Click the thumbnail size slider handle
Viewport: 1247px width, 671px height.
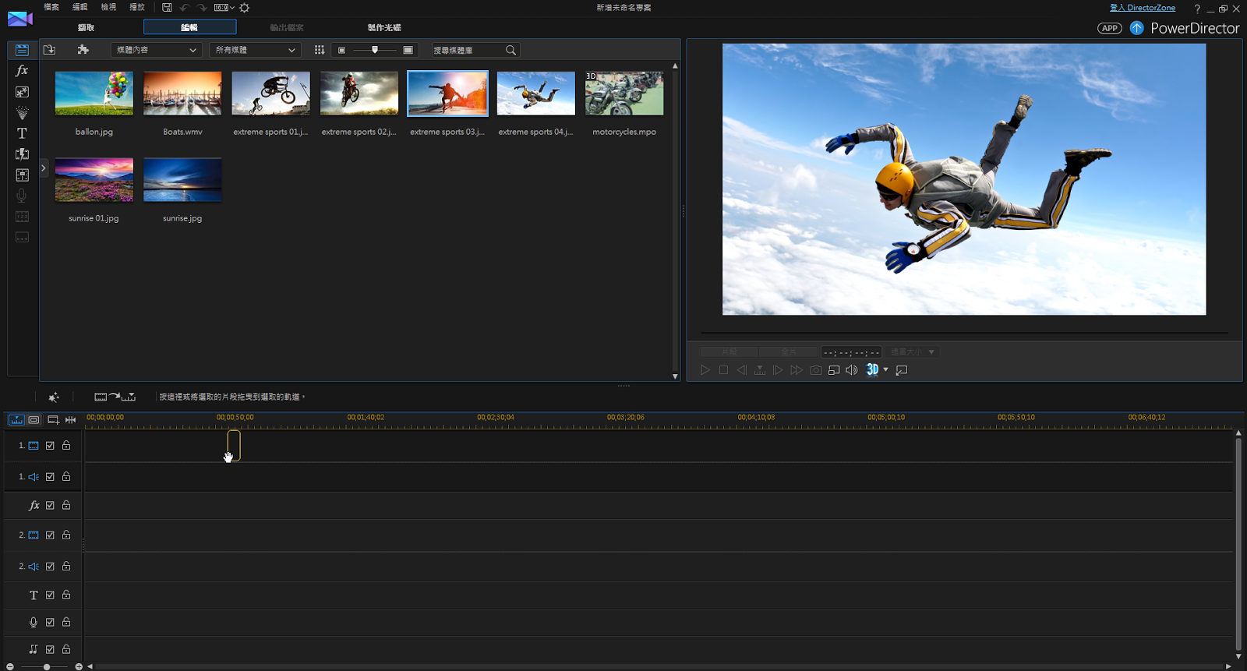[x=375, y=50]
